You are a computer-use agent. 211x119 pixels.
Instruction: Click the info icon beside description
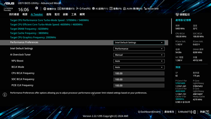point(5,95)
